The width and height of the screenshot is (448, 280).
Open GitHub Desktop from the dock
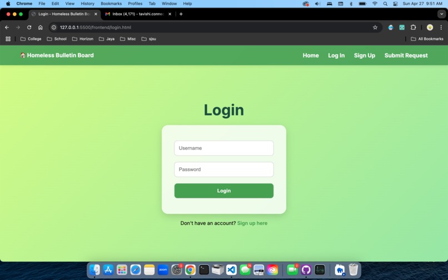click(x=306, y=269)
